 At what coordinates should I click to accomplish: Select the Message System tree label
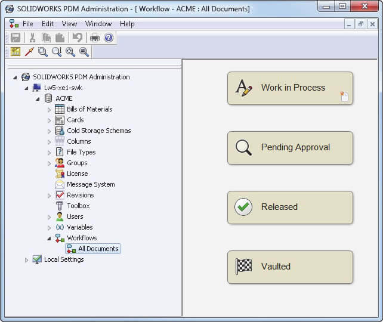coord(91,185)
